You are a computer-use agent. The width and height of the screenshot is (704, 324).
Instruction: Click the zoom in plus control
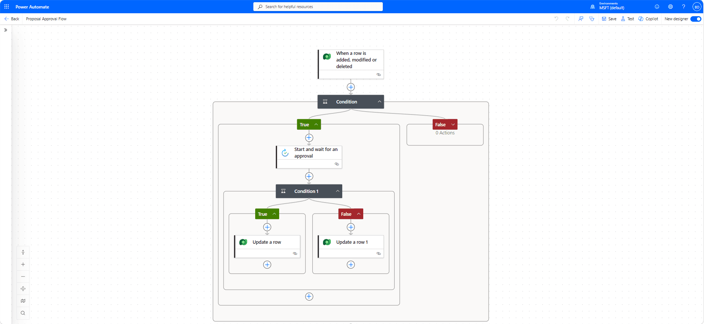pos(23,264)
